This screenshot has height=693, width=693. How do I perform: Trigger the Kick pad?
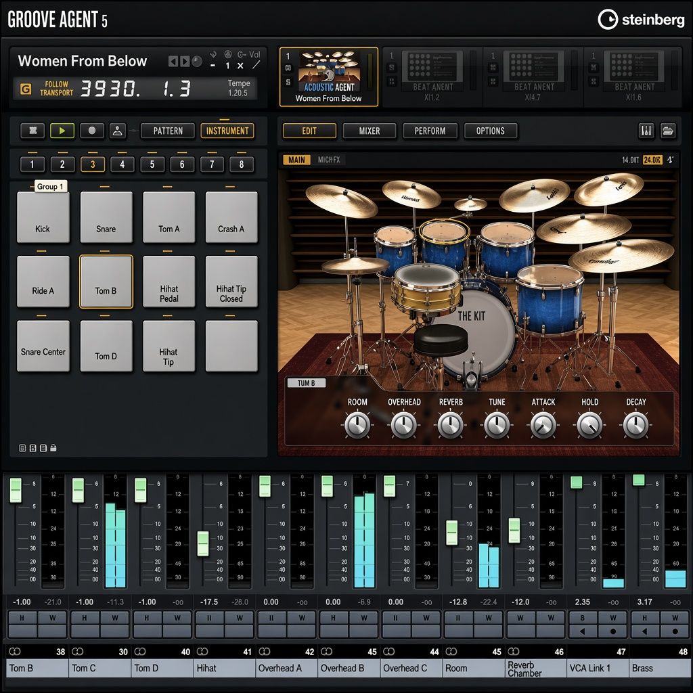(43, 217)
